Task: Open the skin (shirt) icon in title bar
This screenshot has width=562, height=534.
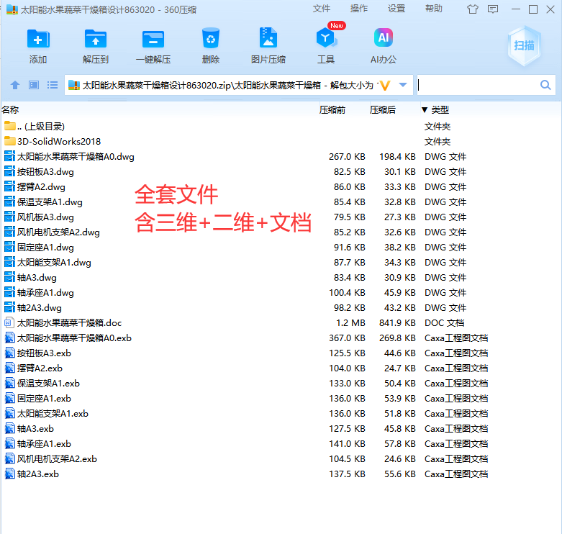Action: click(x=473, y=9)
